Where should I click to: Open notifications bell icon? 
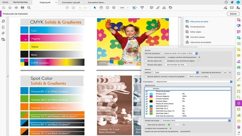[x=232, y=2]
